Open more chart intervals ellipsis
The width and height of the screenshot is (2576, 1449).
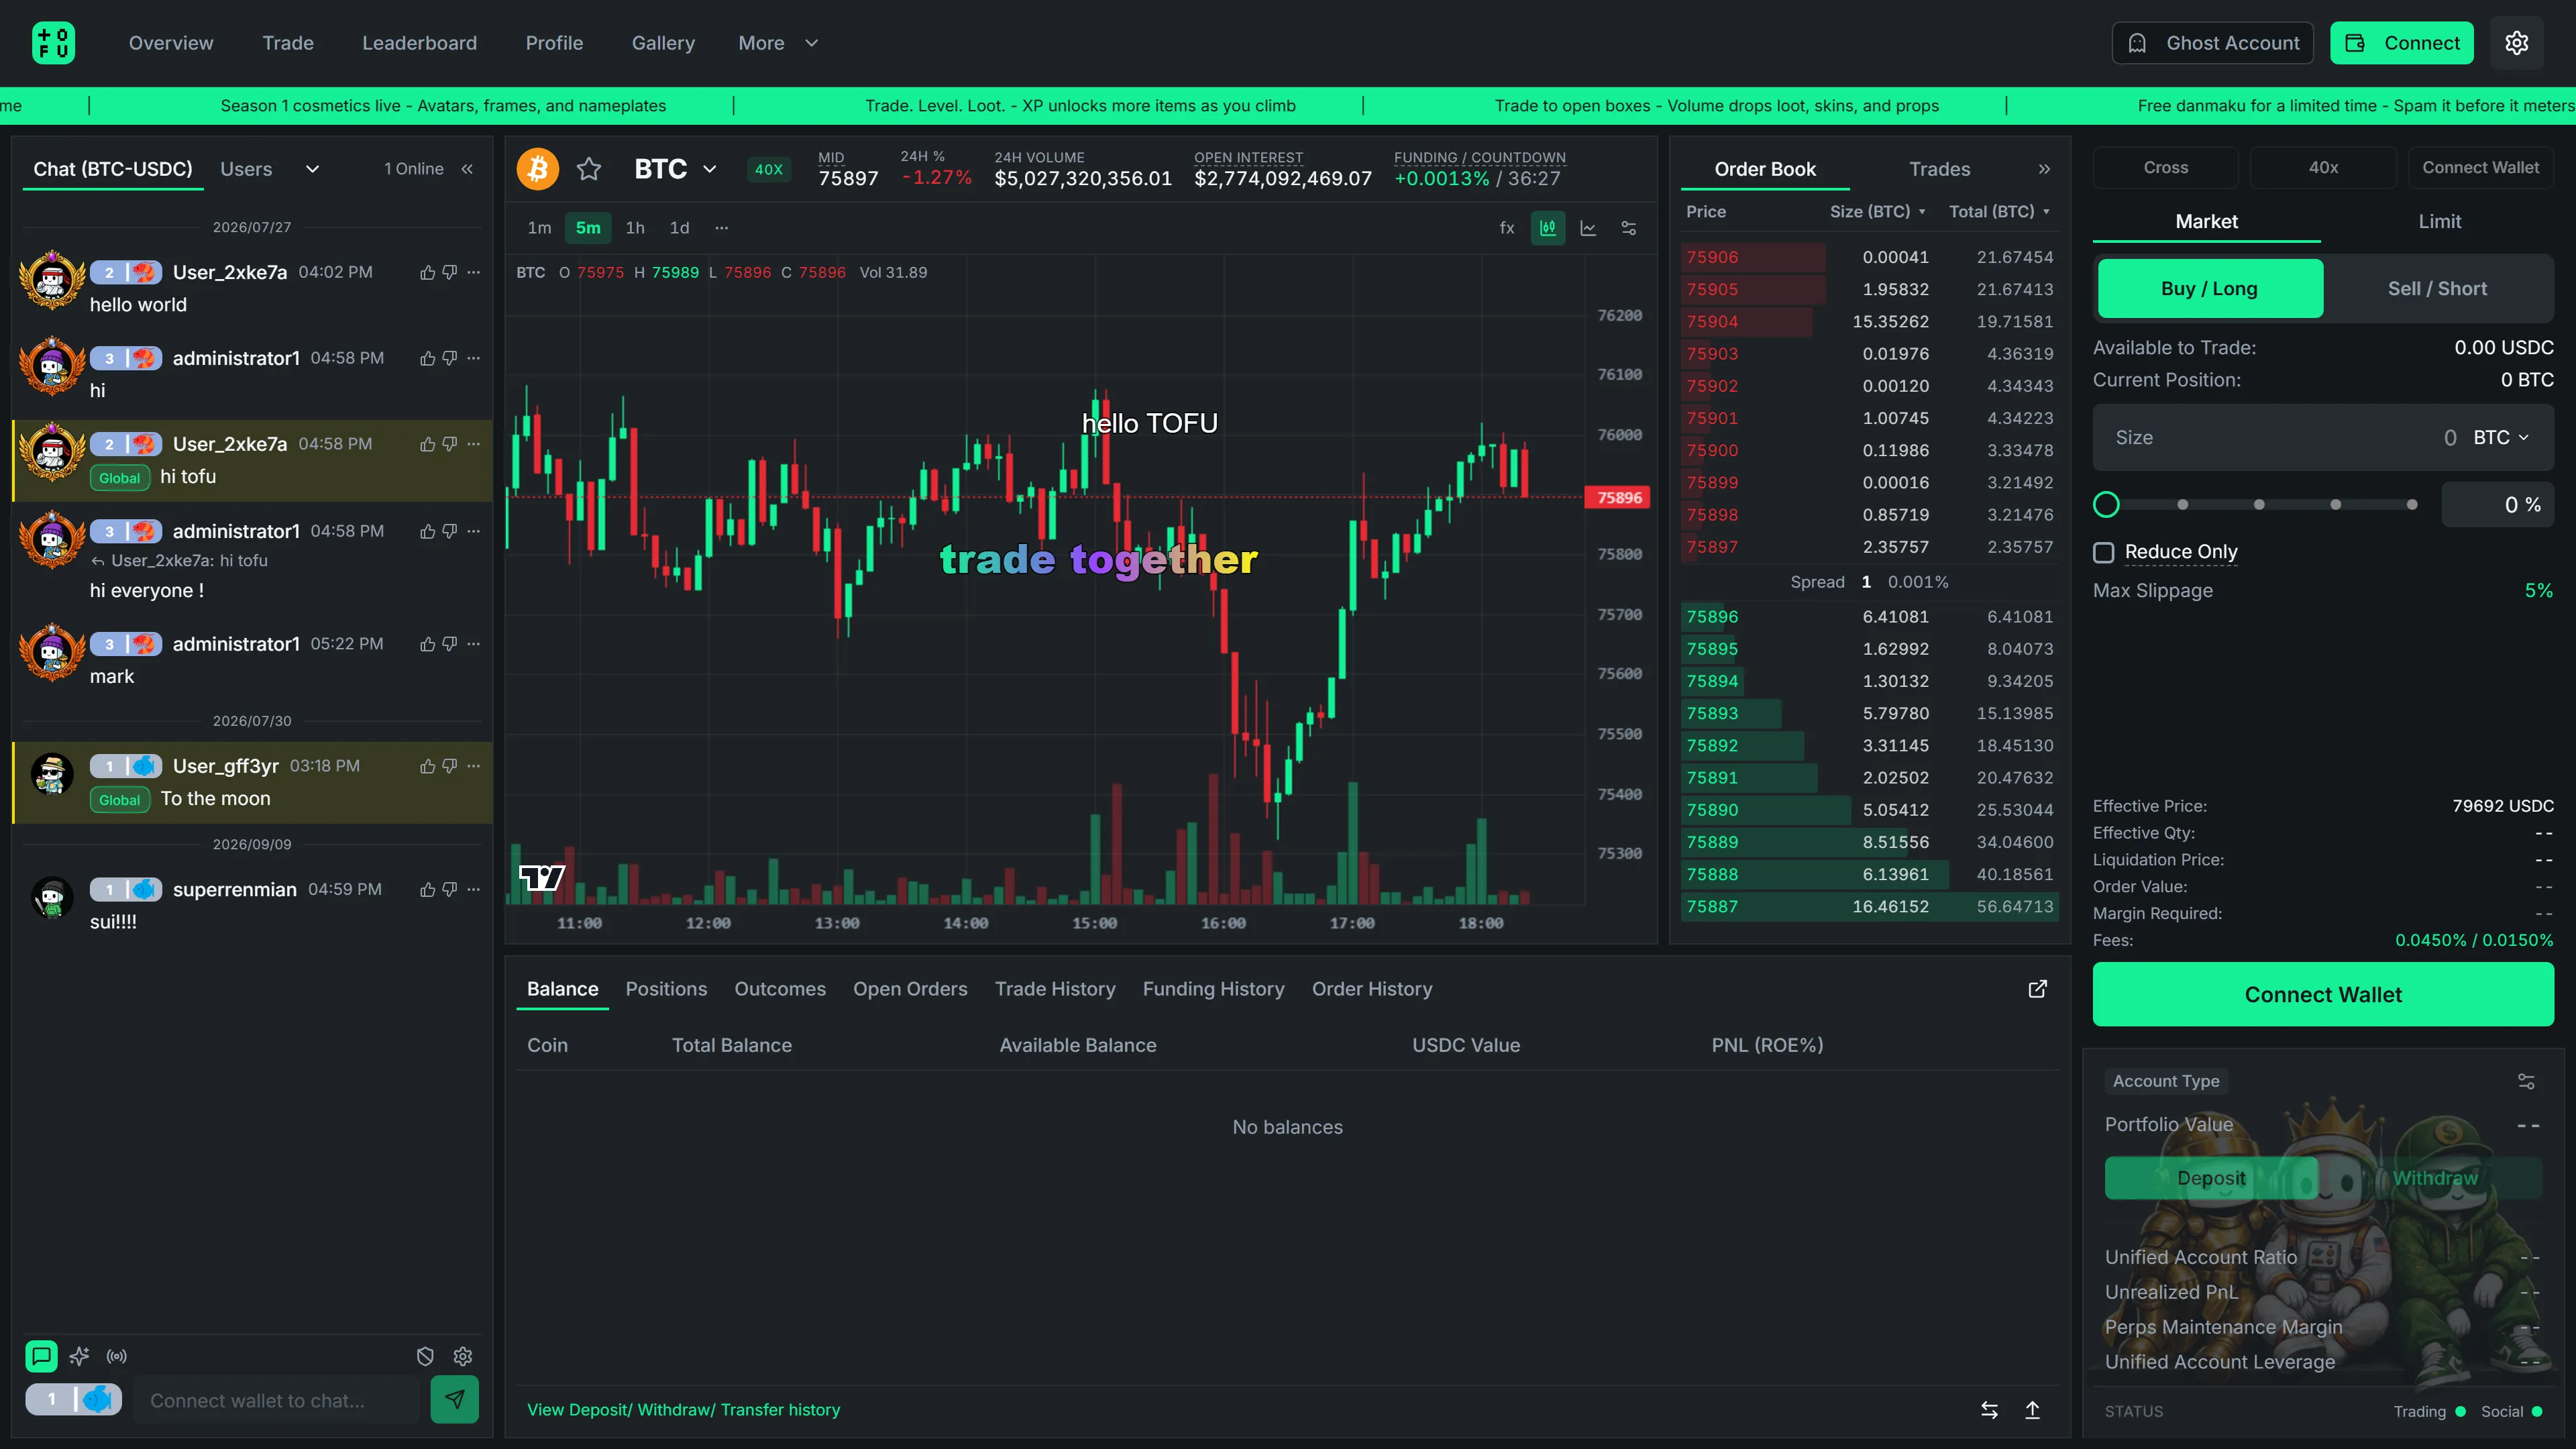click(722, 228)
